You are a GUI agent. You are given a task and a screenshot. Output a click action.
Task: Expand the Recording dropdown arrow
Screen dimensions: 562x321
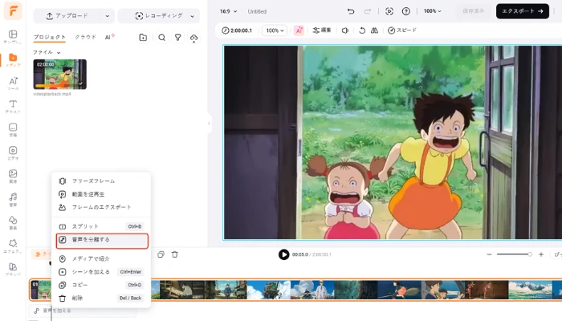point(192,16)
